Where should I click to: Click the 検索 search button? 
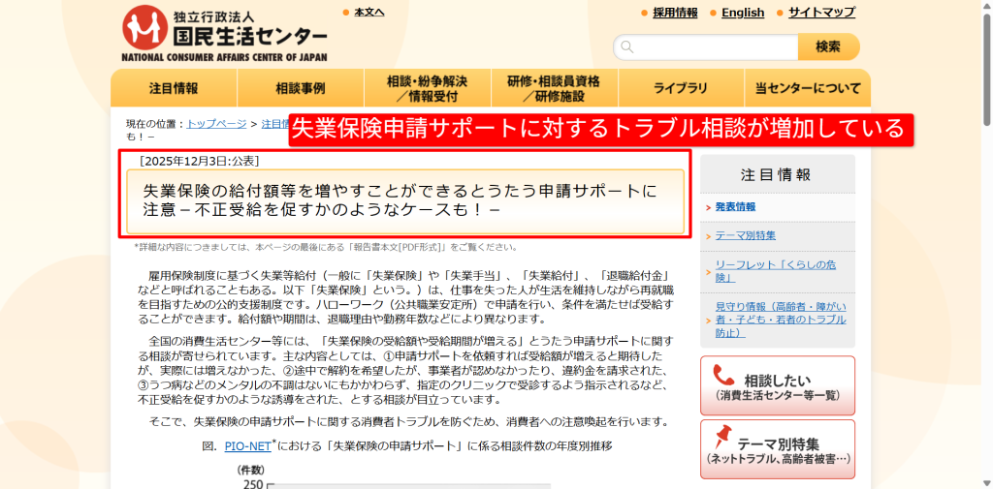point(828,46)
